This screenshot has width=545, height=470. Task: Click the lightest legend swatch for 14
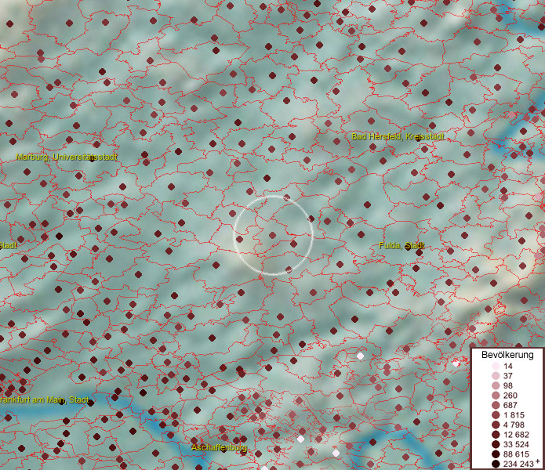pyautogui.click(x=496, y=367)
